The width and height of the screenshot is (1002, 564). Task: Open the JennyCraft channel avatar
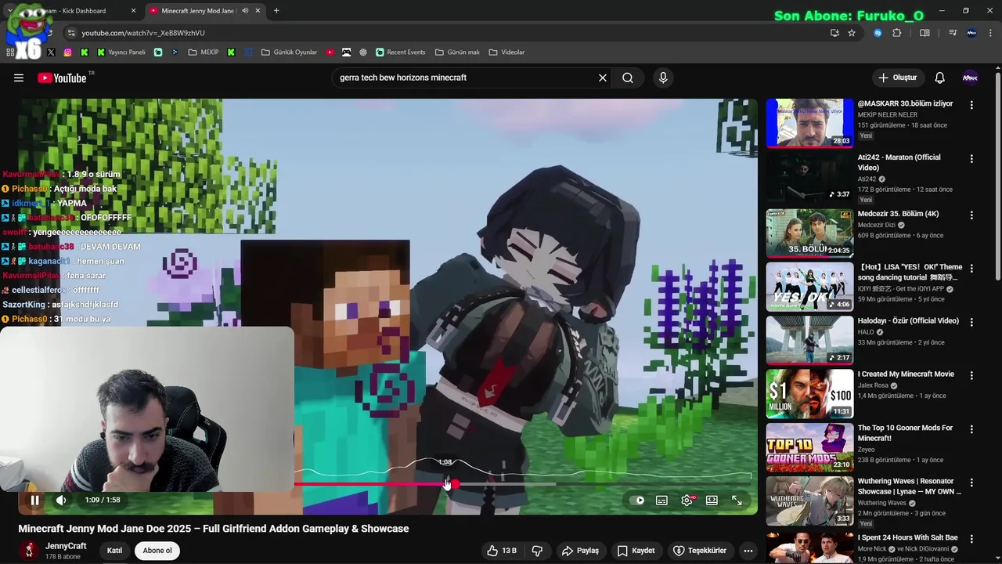click(30, 551)
